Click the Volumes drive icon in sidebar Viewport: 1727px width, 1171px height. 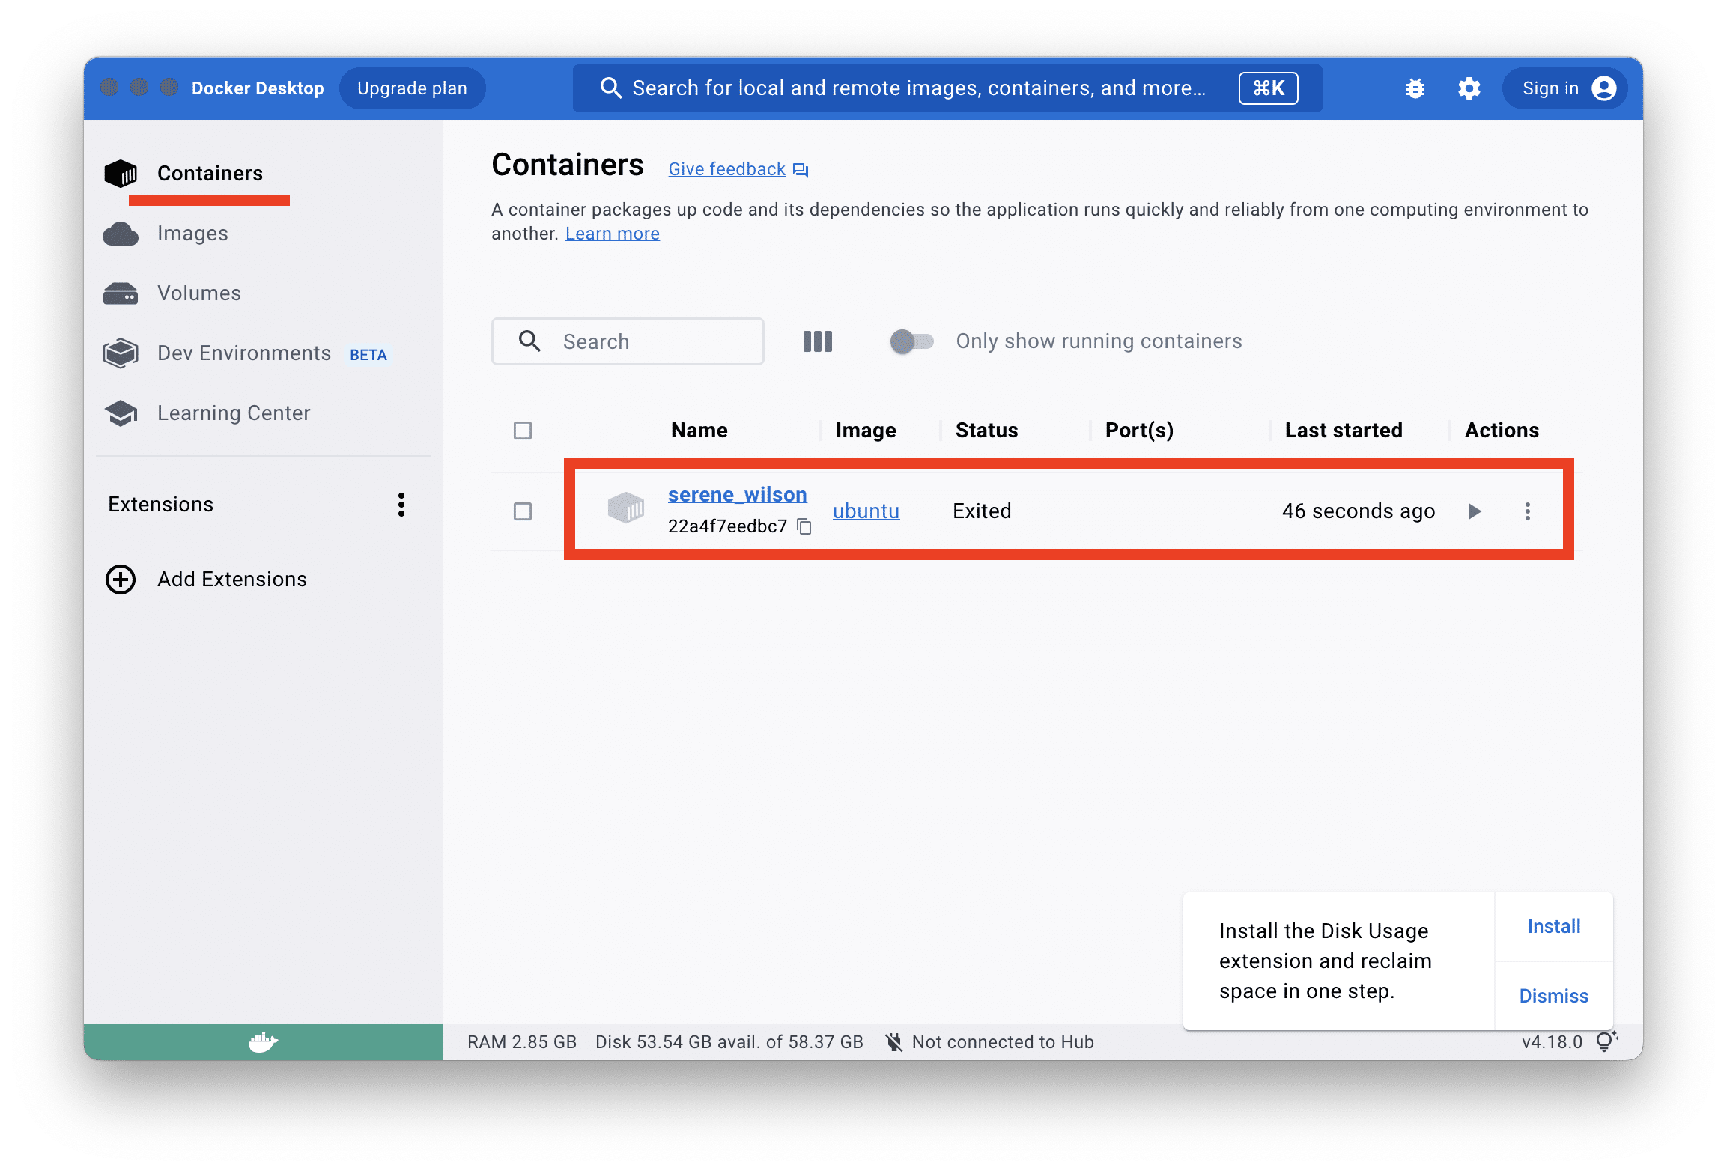click(x=121, y=293)
